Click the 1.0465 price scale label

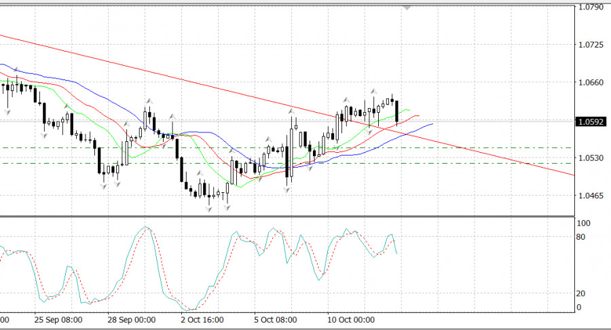click(591, 196)
